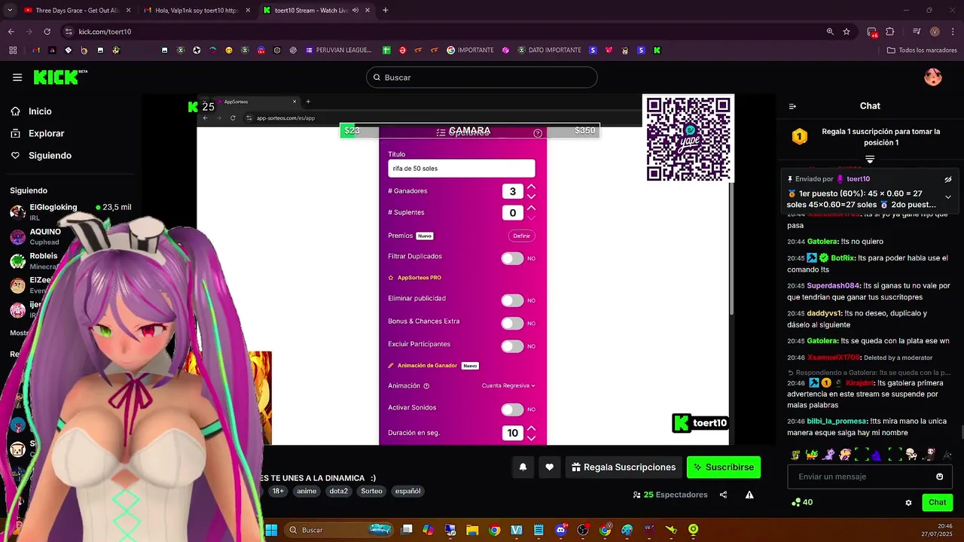Follow channel with the heart button
The width and height of the screenshot is (964, 542).
click(x=549, y=467)
